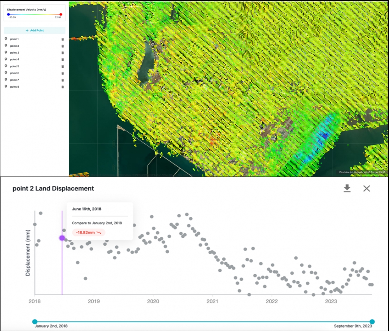Choose point 8 from the list
This screenshot has width=389, height=331.
click(x=14, y=87)
